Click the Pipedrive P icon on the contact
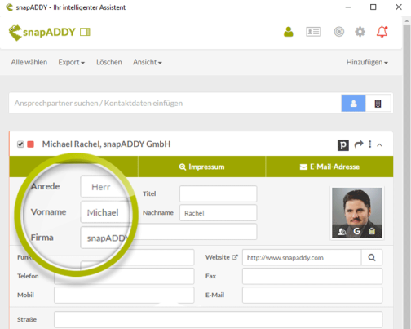Image resolution: width=411 pixels, height=329 pixels. click(x=343, y=145)
